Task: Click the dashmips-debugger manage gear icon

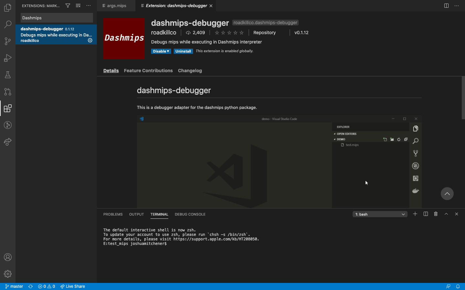Action: (90, 40)
